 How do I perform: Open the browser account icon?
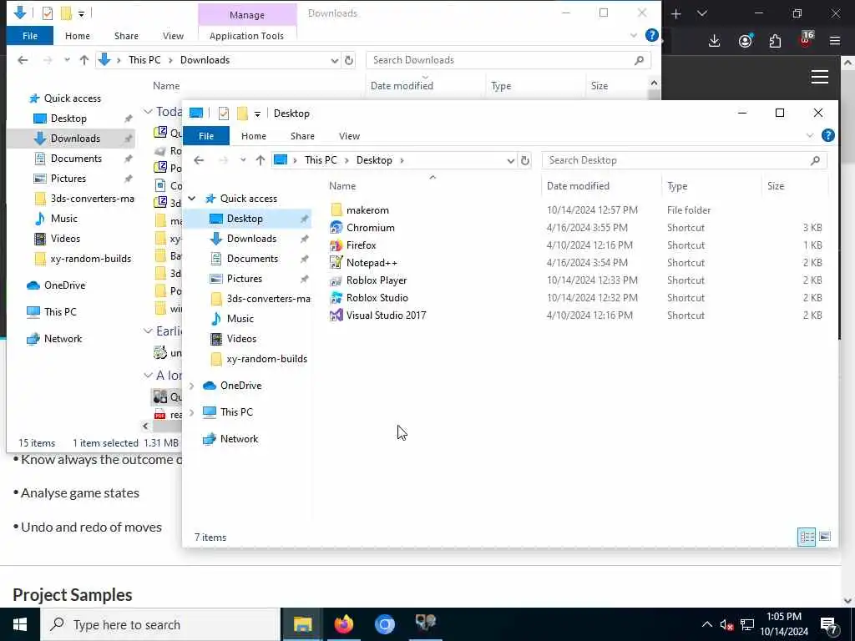pos(745,41)
